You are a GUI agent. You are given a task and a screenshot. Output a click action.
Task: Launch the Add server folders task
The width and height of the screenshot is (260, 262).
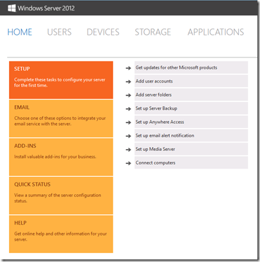coord(191,95)
